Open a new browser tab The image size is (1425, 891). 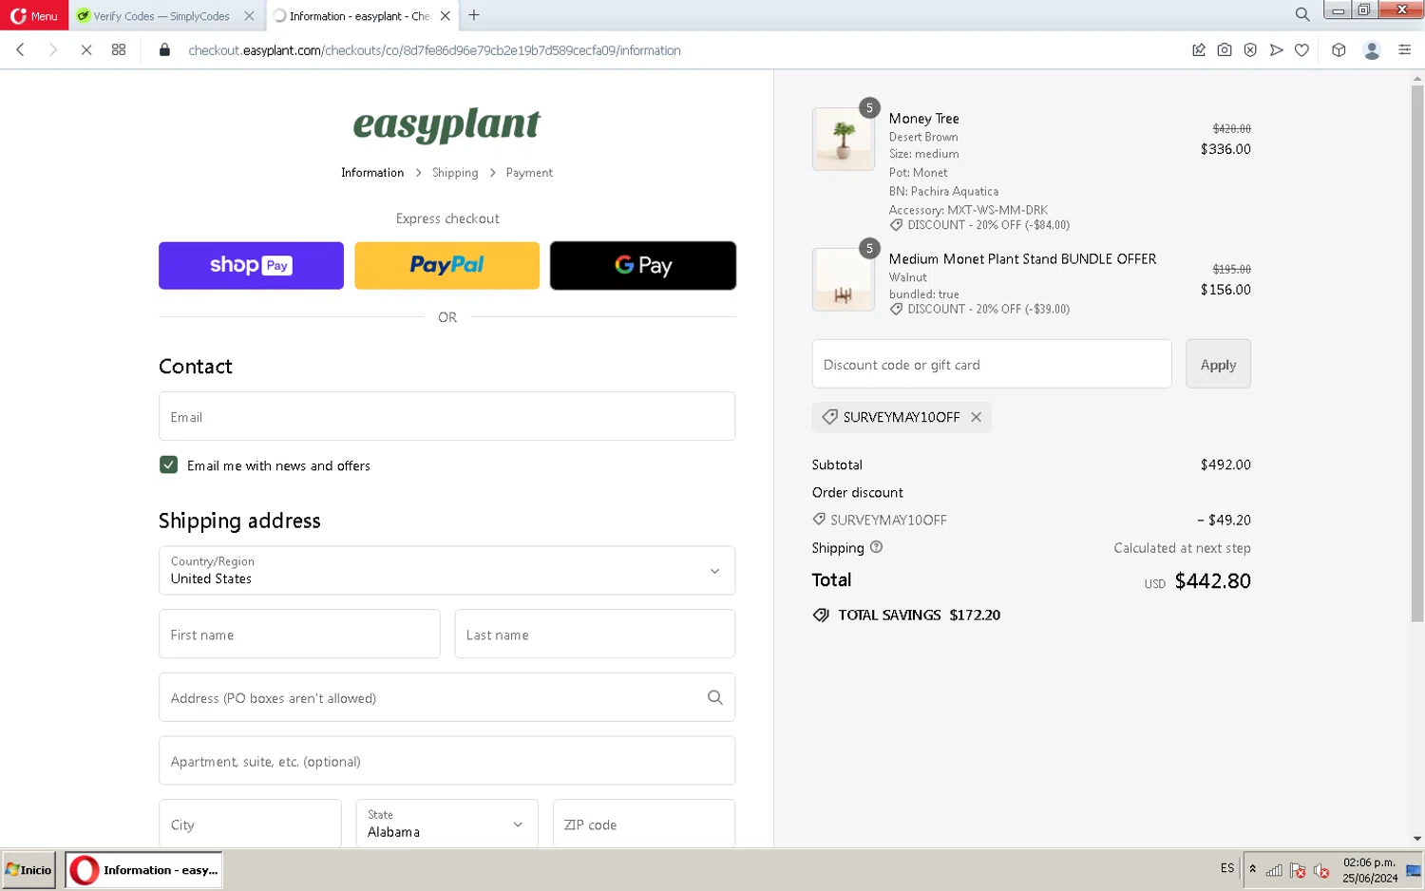474,15
